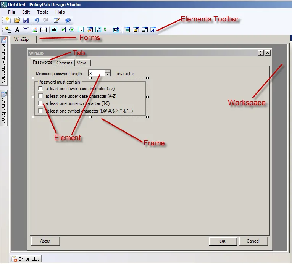Viewport: 292px width, 264px height.
Task: Open the Error List panel
Action: [x=26, y=259]
